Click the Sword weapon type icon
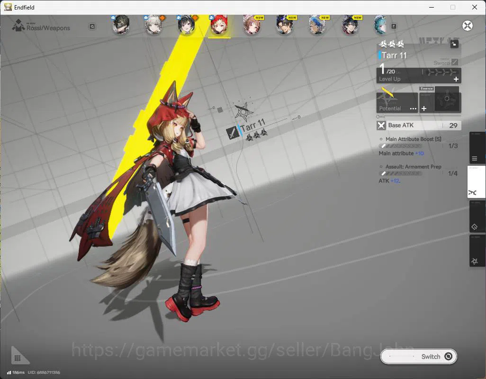This screenshot has width=486, height=379. coord(454,62)
